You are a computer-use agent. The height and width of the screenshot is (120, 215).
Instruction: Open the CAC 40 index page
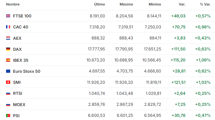[21, 27]
